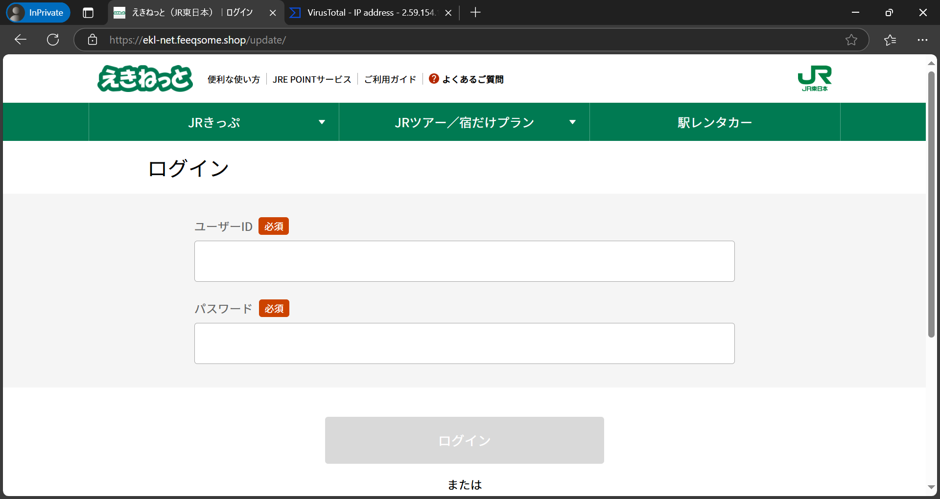Click the ユーザーID input field
Image resolution: width=940 pixels, height=499 pixels.
click(x=464, y=261)
